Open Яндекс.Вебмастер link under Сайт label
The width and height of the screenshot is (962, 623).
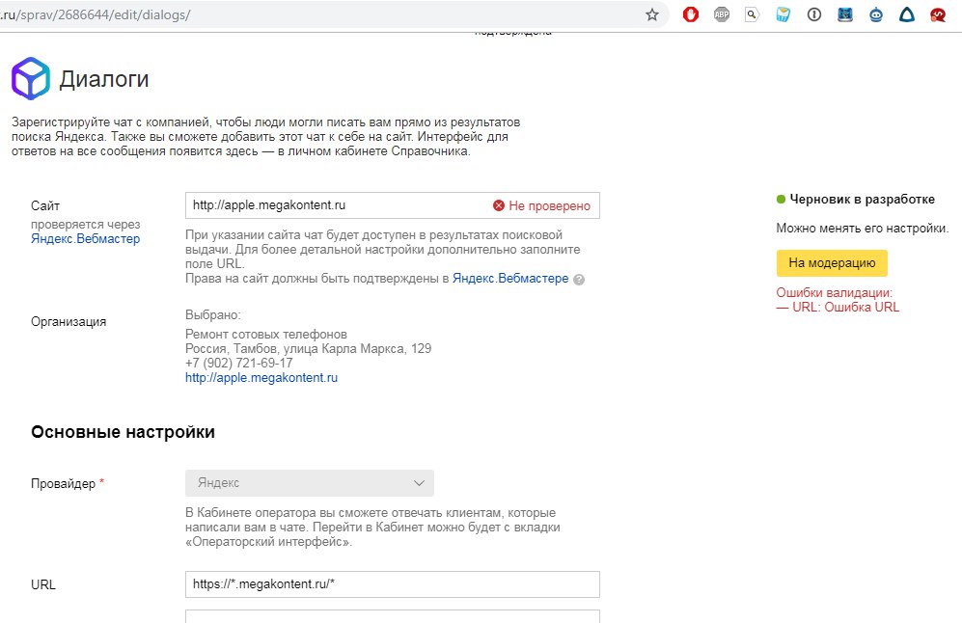(x=85, y=238)
